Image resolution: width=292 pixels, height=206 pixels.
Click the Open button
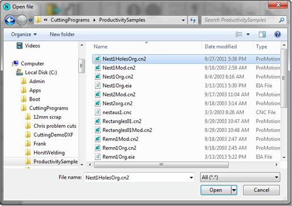[x=216, y=190]
